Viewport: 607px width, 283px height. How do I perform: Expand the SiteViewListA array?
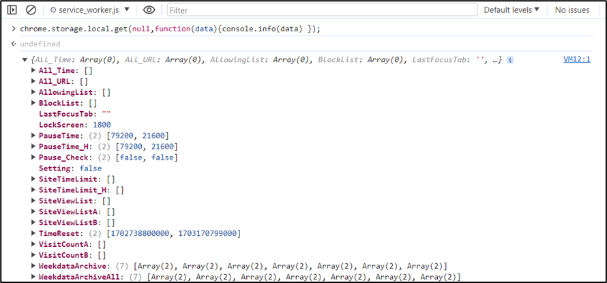[33, 211]
